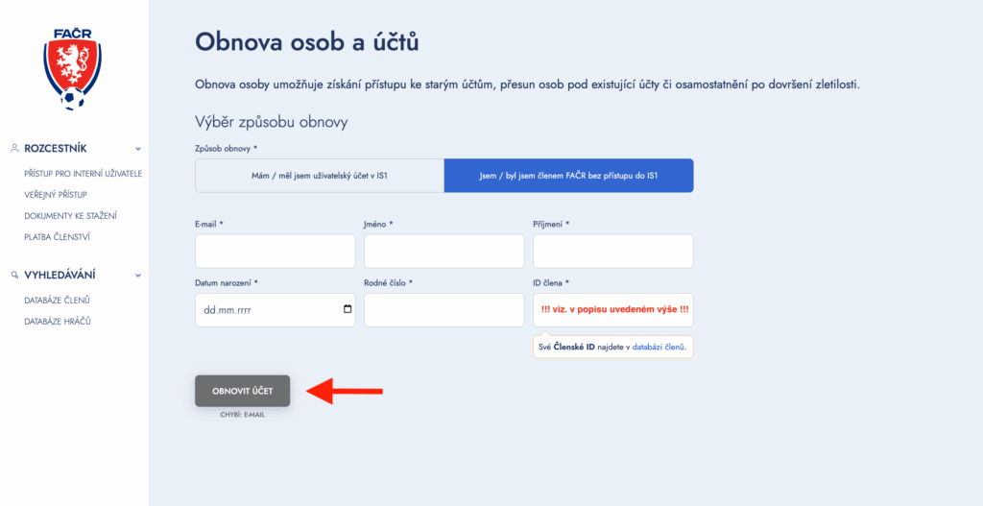983x506 pixels.
Task: Go to Veřejný přístup
Action: 56,195
